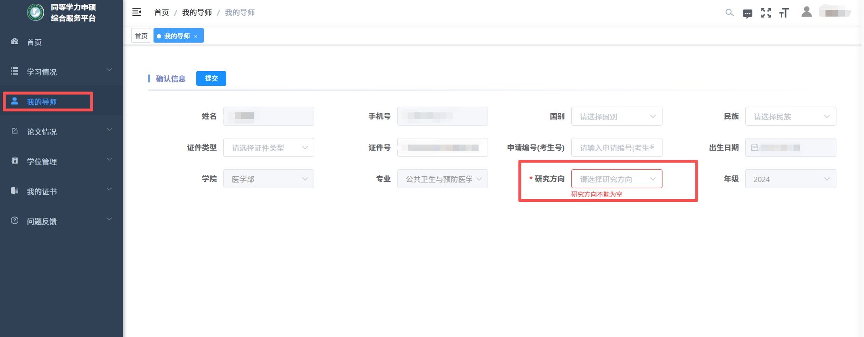The width and height of the screenshot is (864, 337).
Task: Expand the 学位管理 sidebar menu
Action: pyautogui.click(x=61, y=161)
